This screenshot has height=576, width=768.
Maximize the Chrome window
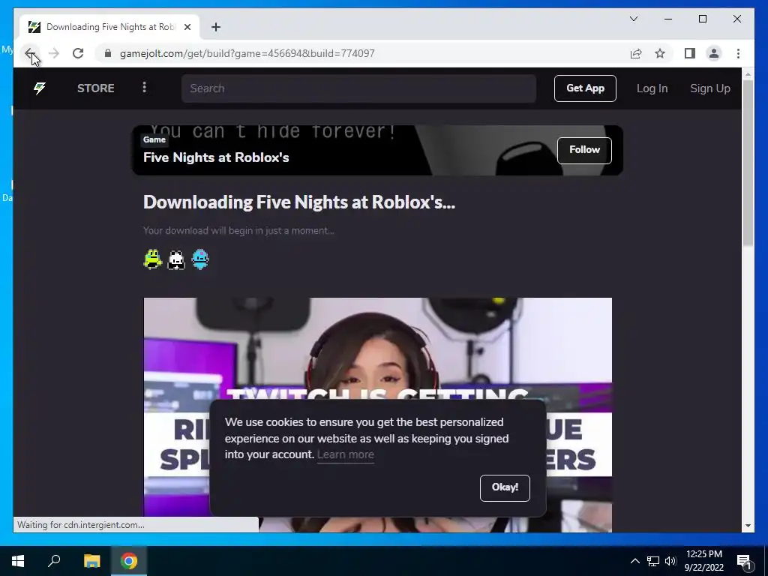[x=702, y=19]
